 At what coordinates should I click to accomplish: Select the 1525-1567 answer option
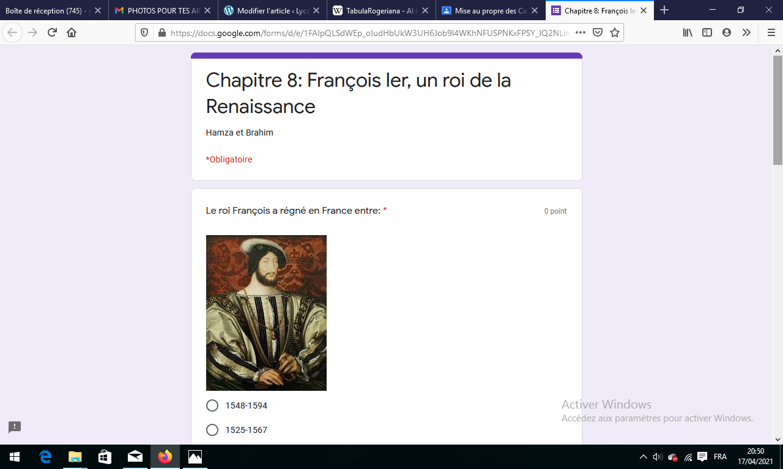[x=212, y=430]
